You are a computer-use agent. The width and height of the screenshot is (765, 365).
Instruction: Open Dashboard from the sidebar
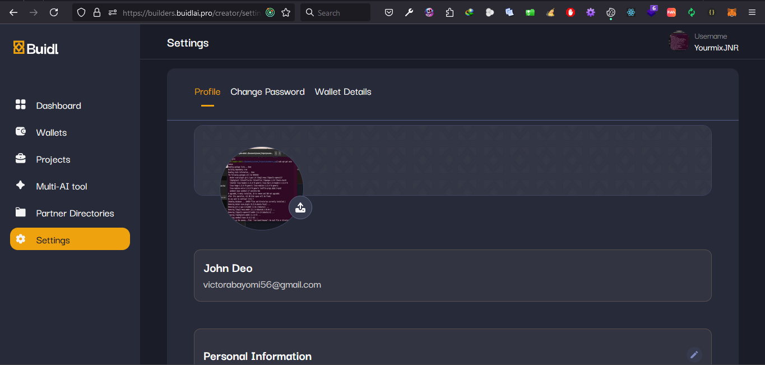pos(58,105)
